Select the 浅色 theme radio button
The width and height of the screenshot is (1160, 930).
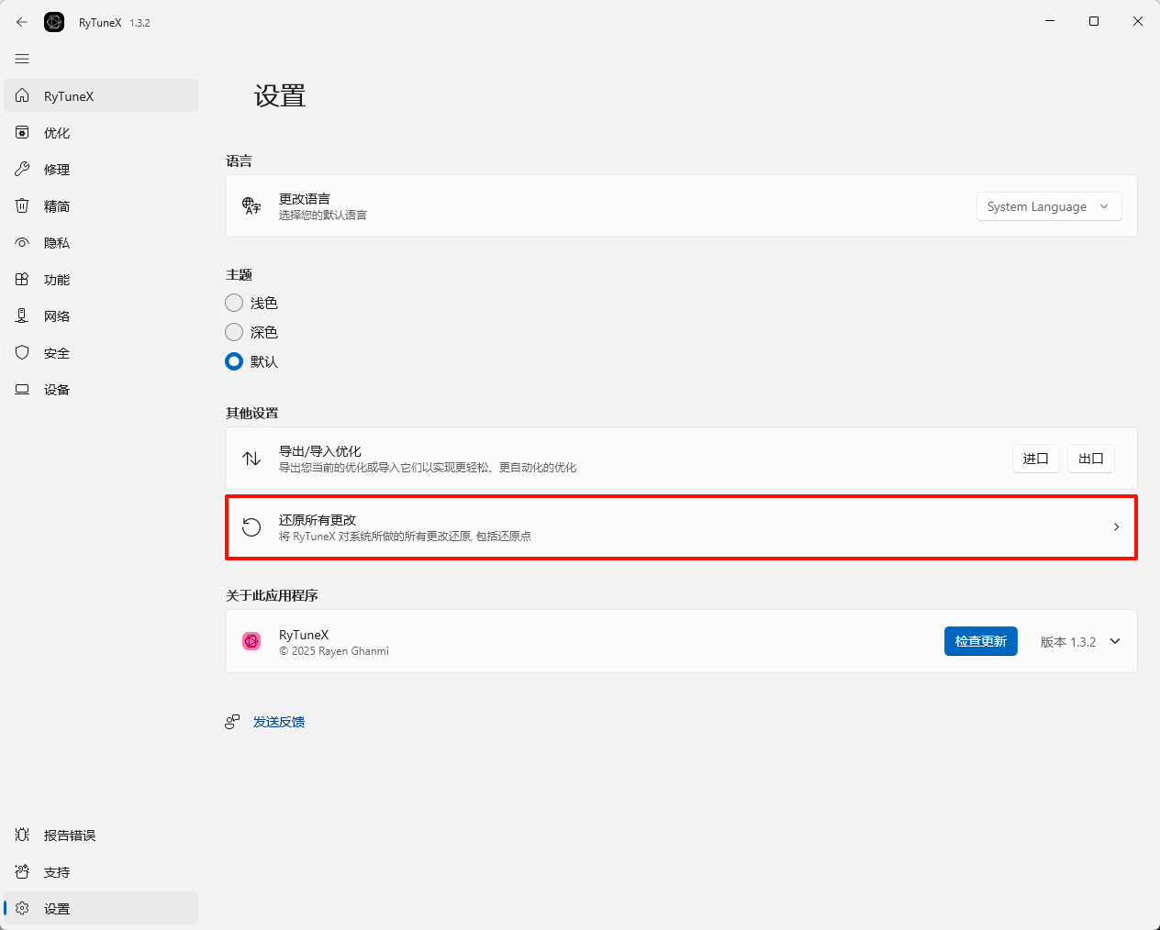point(234,303)
